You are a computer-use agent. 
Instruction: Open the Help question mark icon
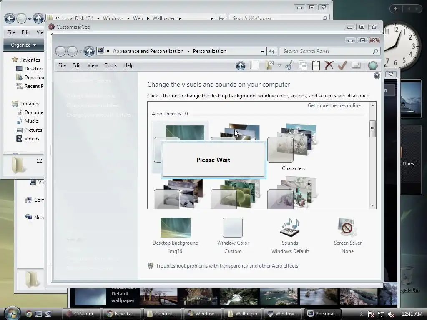(x=377, y=76)
